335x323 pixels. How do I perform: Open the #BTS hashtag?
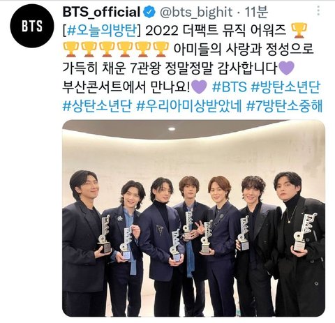pos(230,87)
